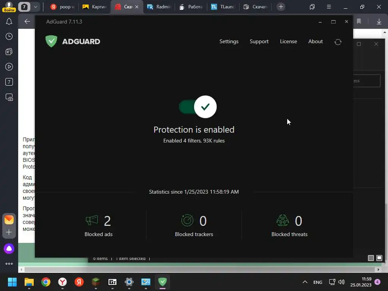Close the active Скач browser tab

click(x=136, y=7)
